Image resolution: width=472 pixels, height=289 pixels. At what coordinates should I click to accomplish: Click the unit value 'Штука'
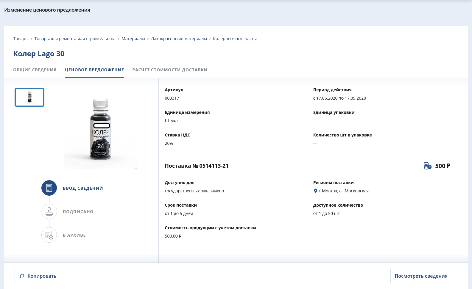(171, 121)
